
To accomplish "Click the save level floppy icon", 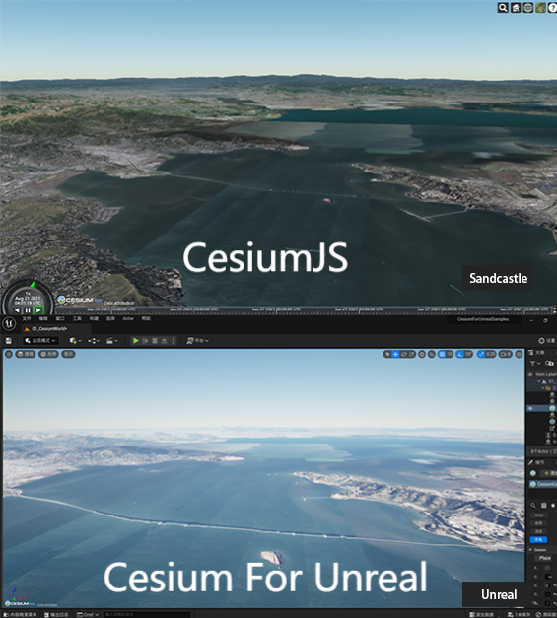I will (x=9, y=340).
